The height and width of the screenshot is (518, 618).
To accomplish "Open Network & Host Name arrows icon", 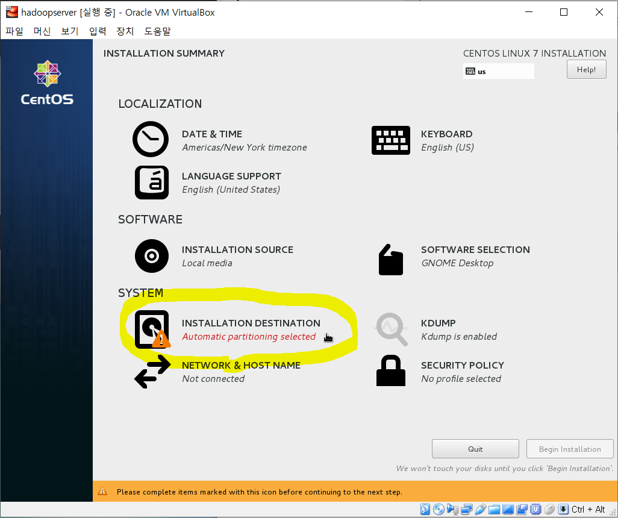I will pyautogui.click(x=152, y=372).
